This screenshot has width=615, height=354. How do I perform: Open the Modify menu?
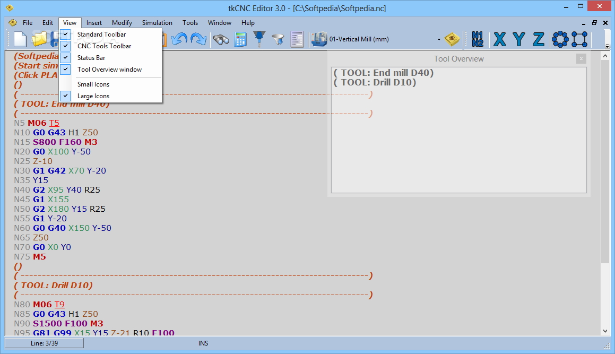click(x=122, y=22)
